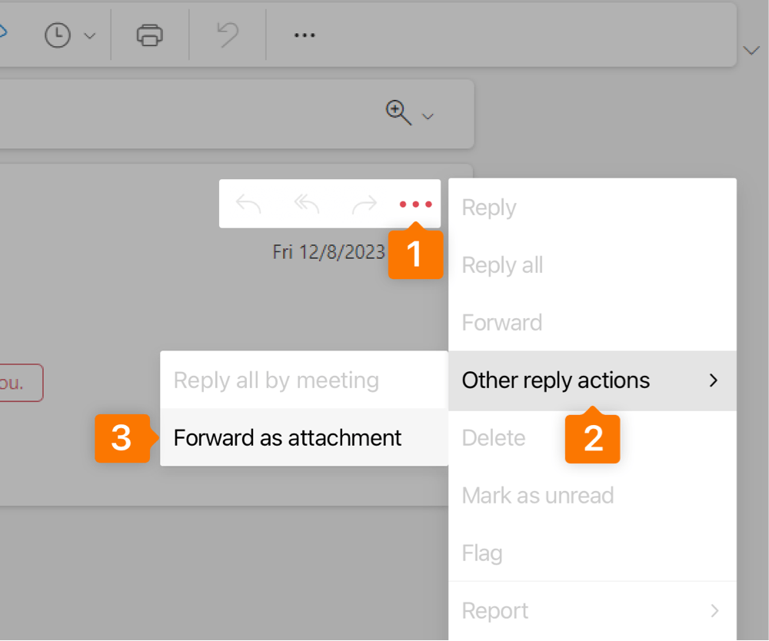Viewport: 769px width, 641px height.
Task: Select Reply all by meeting
Action: point(276,380)
